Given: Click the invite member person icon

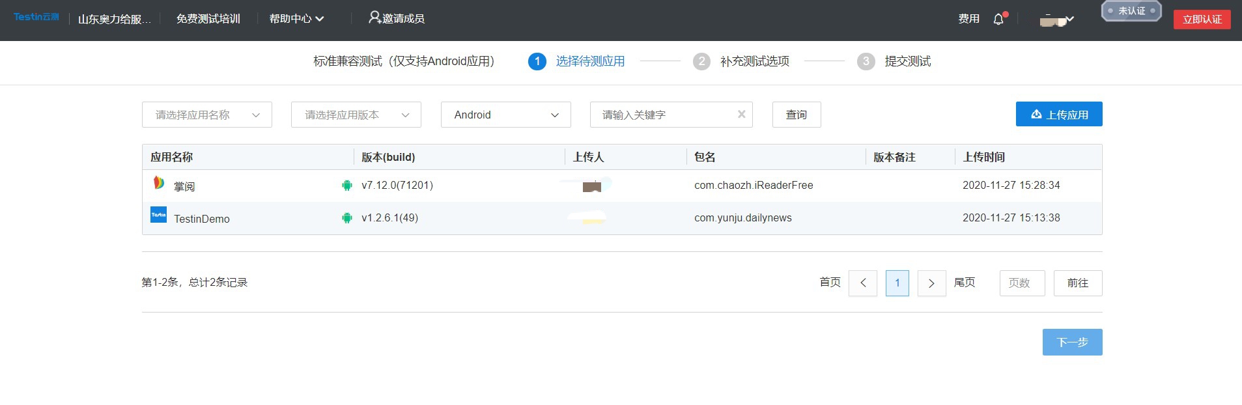Looking at the screenshot, I should [x=374, y=18].
